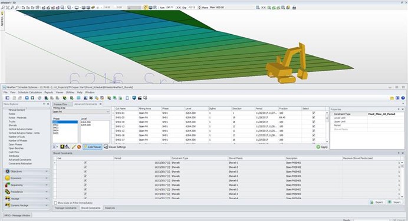Toggle Select checkbox for cut SH01-20
408x221 pixels.
pos(314,117)
